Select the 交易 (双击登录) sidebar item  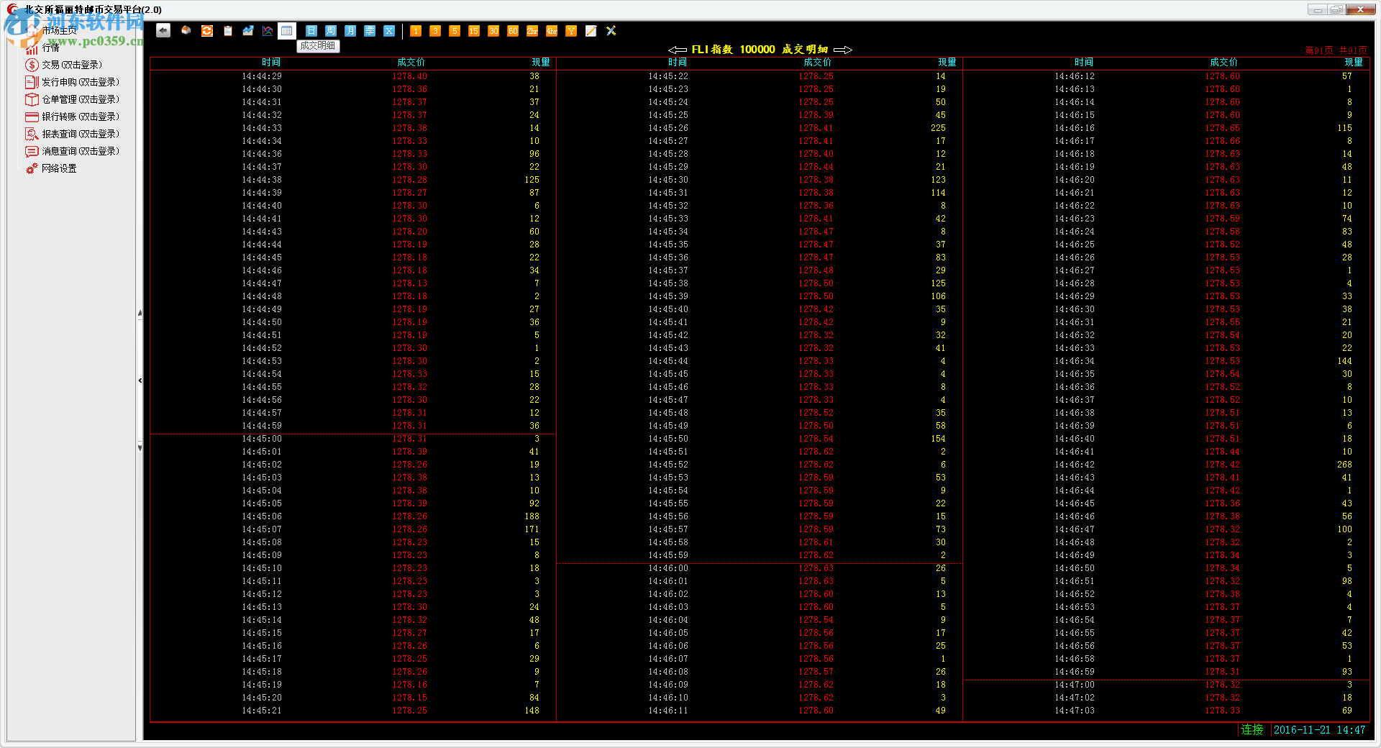pos(72,65)
